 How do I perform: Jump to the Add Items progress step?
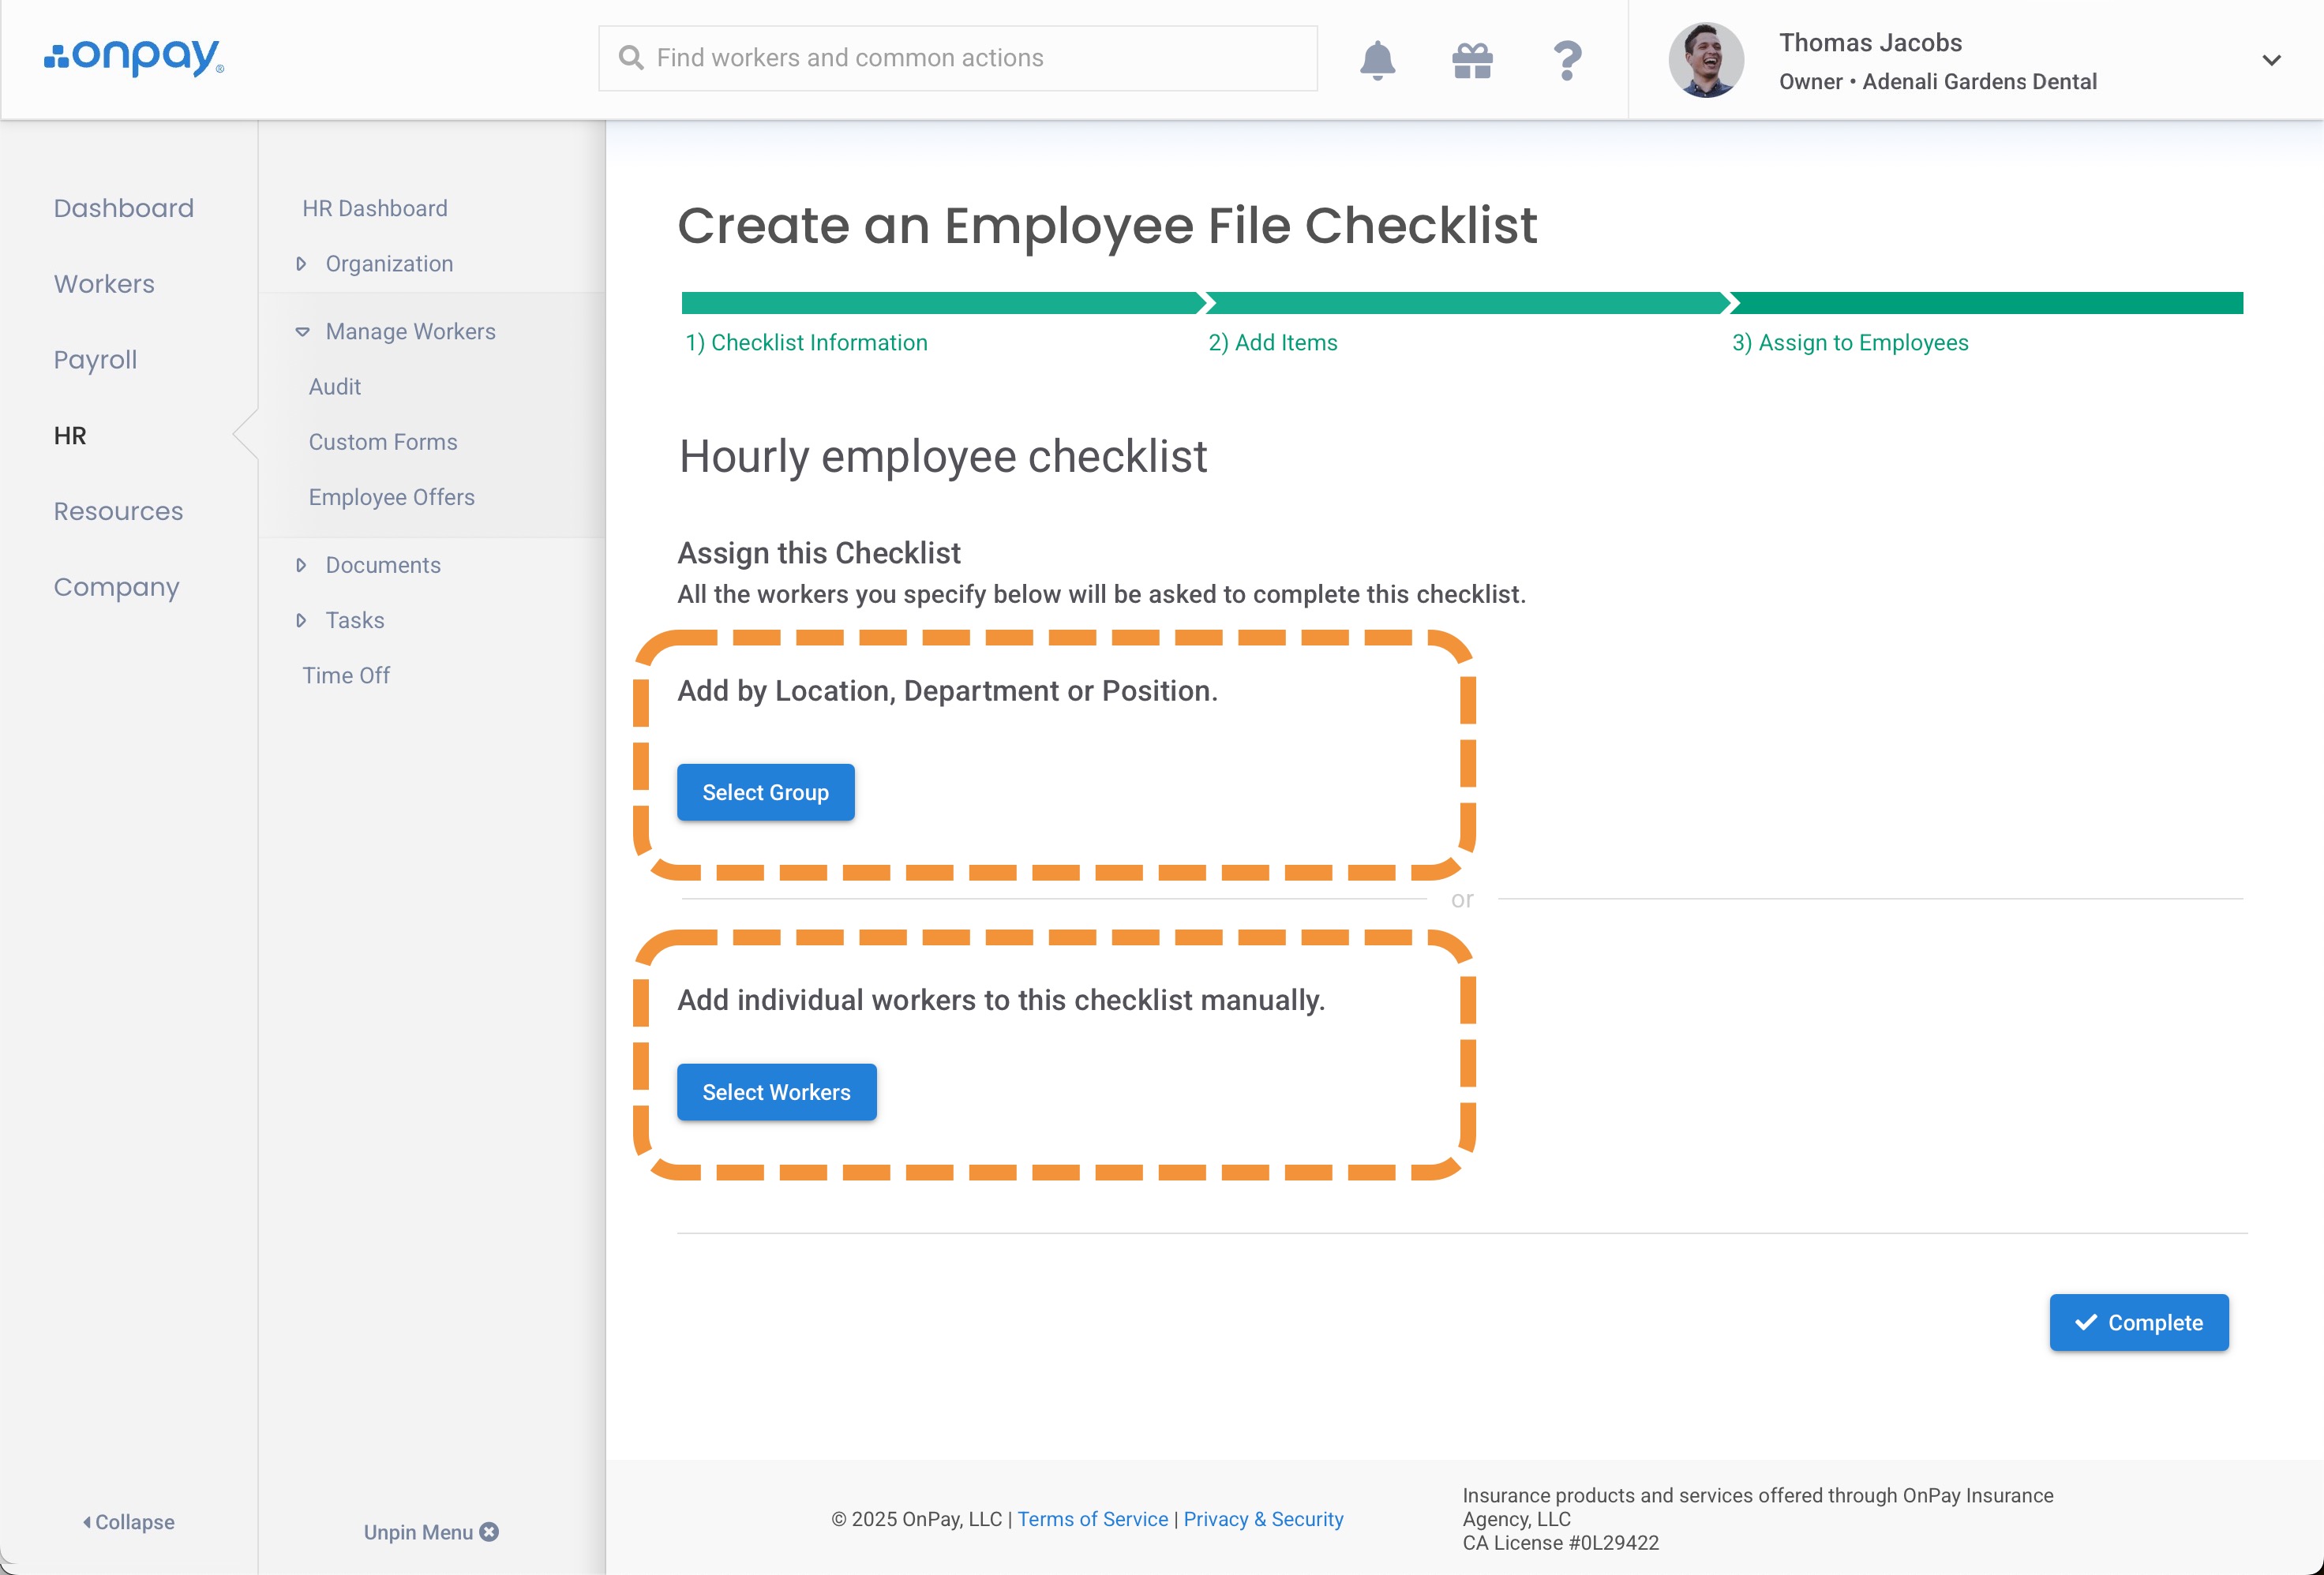coord(1272,342)
